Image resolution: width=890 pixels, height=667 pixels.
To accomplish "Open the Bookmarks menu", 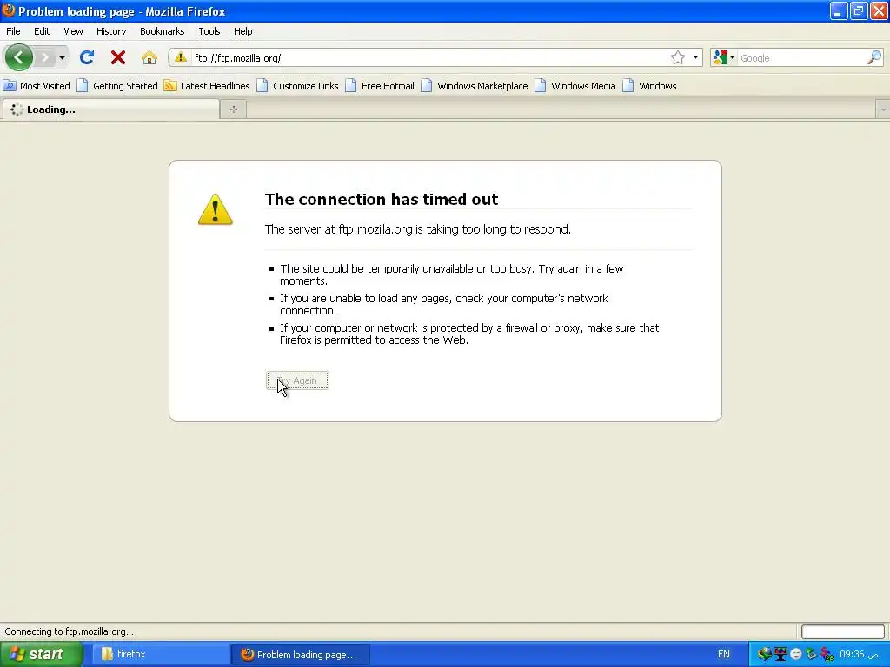I will pyautogui.click(x=163, y=31).
